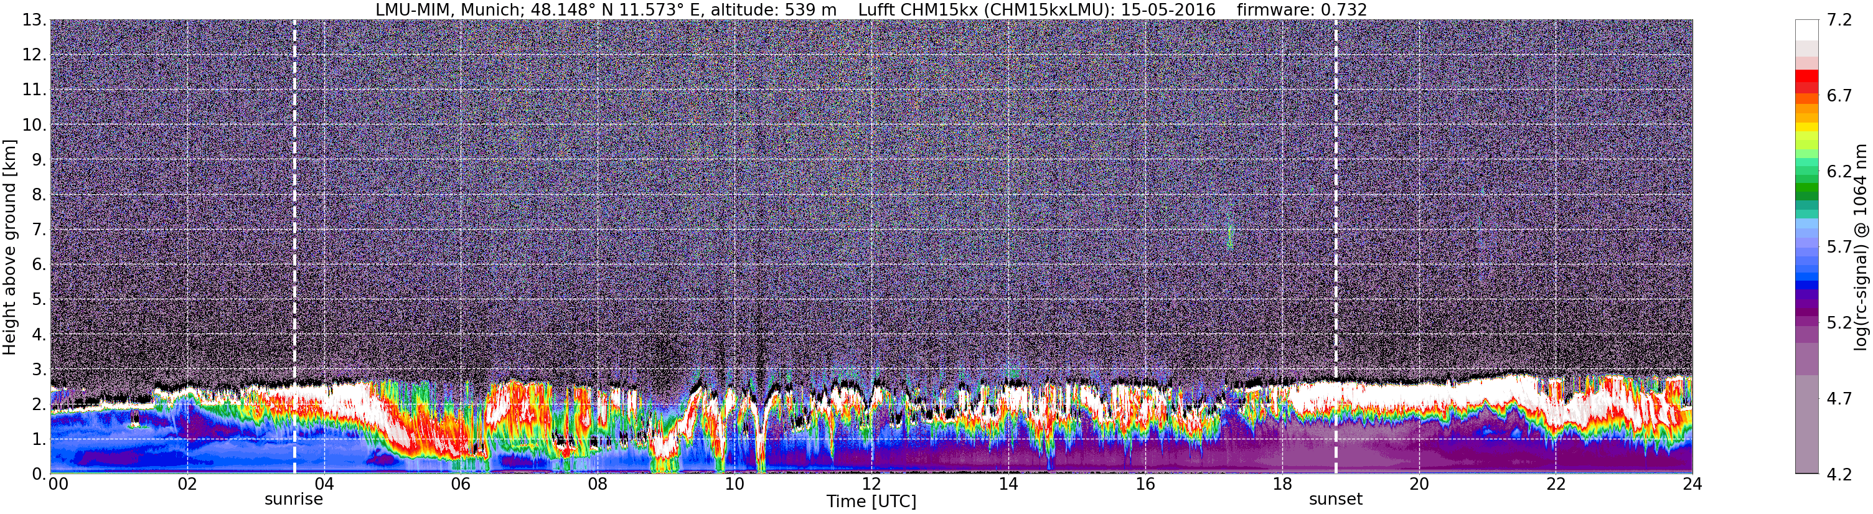
Task: Click the colorbar value '5.7'
Action: tap(1839, 246)
